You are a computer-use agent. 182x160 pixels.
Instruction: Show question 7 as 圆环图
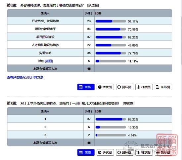(x=125, y=152)
